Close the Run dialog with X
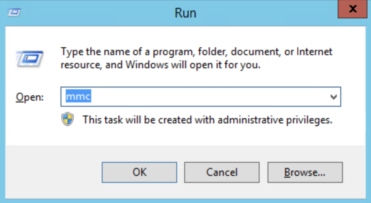 pyautogui.click(x=352, y=9)
